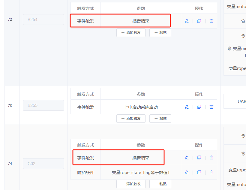Delete row 74's 播音结束 trigger
246x190 pixels.
[211, 157]
